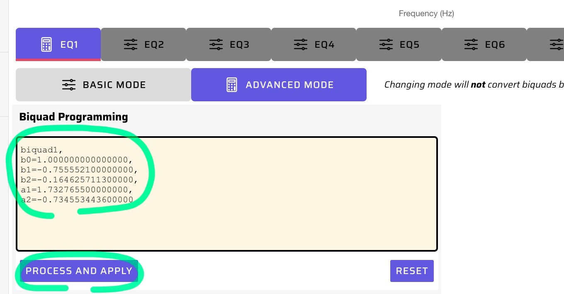Click the calculator icon in the Advanced Mode button

point(231,85)
